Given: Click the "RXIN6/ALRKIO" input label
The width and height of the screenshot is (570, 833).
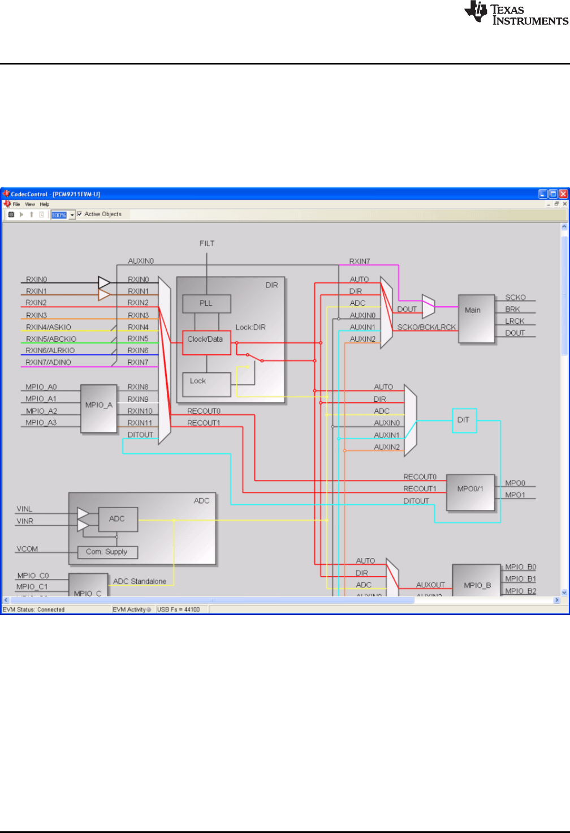Looking at the screenshot, I should coord(50,350).
